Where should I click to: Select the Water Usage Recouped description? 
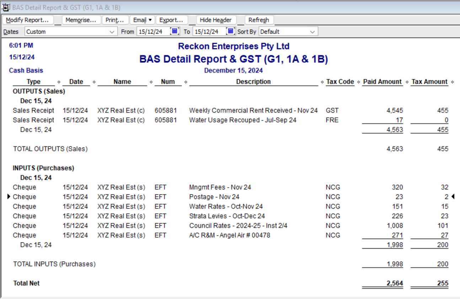click(243, 120)
